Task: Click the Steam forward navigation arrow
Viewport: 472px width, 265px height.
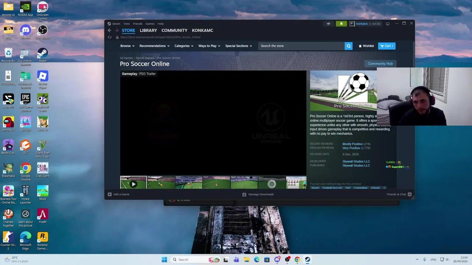Action: (117, 31)
